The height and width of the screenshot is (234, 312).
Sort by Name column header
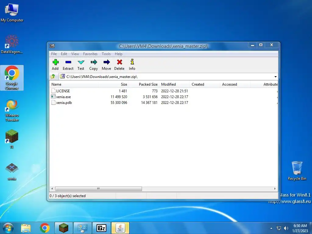pos(74,84)
